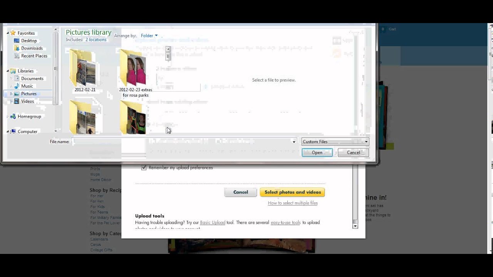Toggle Remember my upload preferences

[144, 168]
